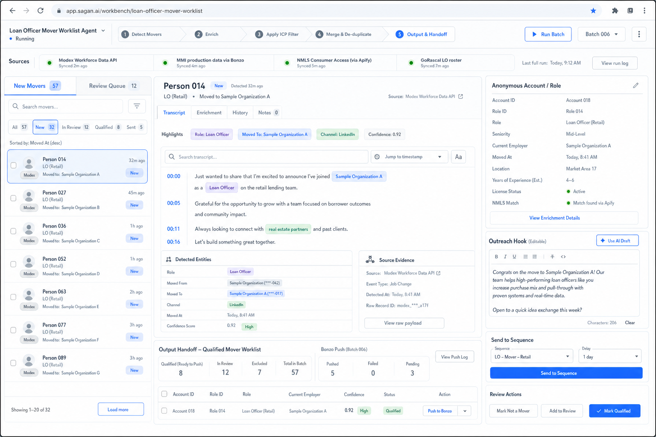Click Person 052 avatar icon
Screen dimensions: 656x437
(x=29, y=262)
